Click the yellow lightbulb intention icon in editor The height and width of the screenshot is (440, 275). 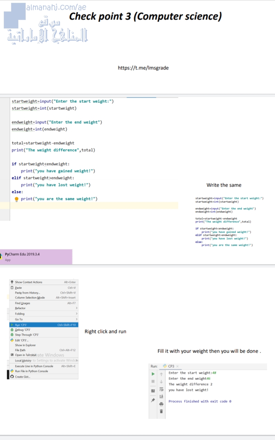click(16, 199)
